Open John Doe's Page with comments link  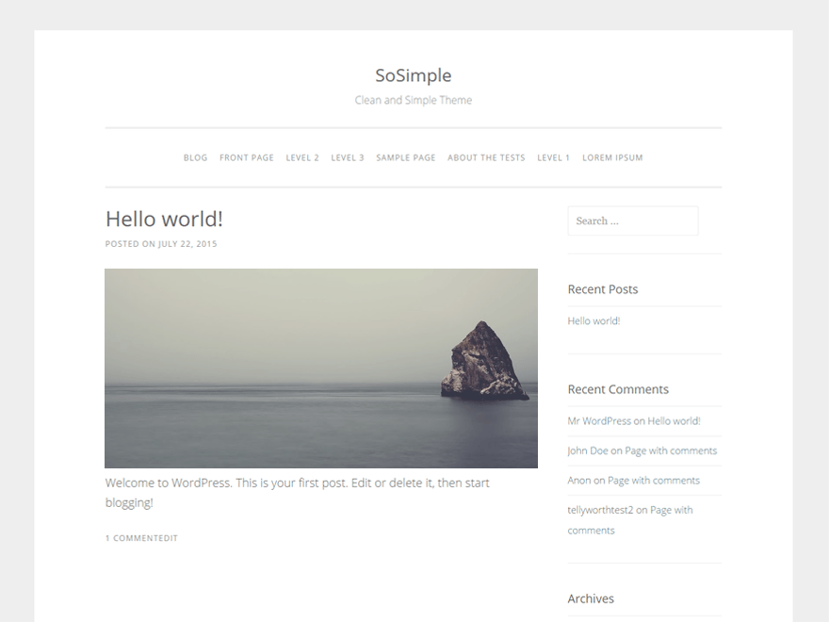point(671,450)
